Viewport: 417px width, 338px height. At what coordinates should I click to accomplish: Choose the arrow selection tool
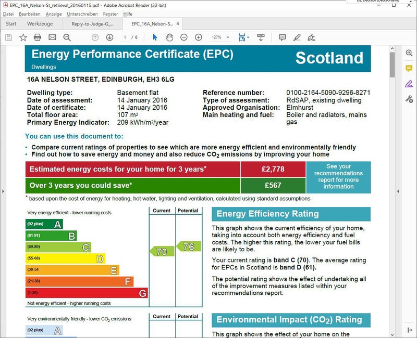point(155,37)
